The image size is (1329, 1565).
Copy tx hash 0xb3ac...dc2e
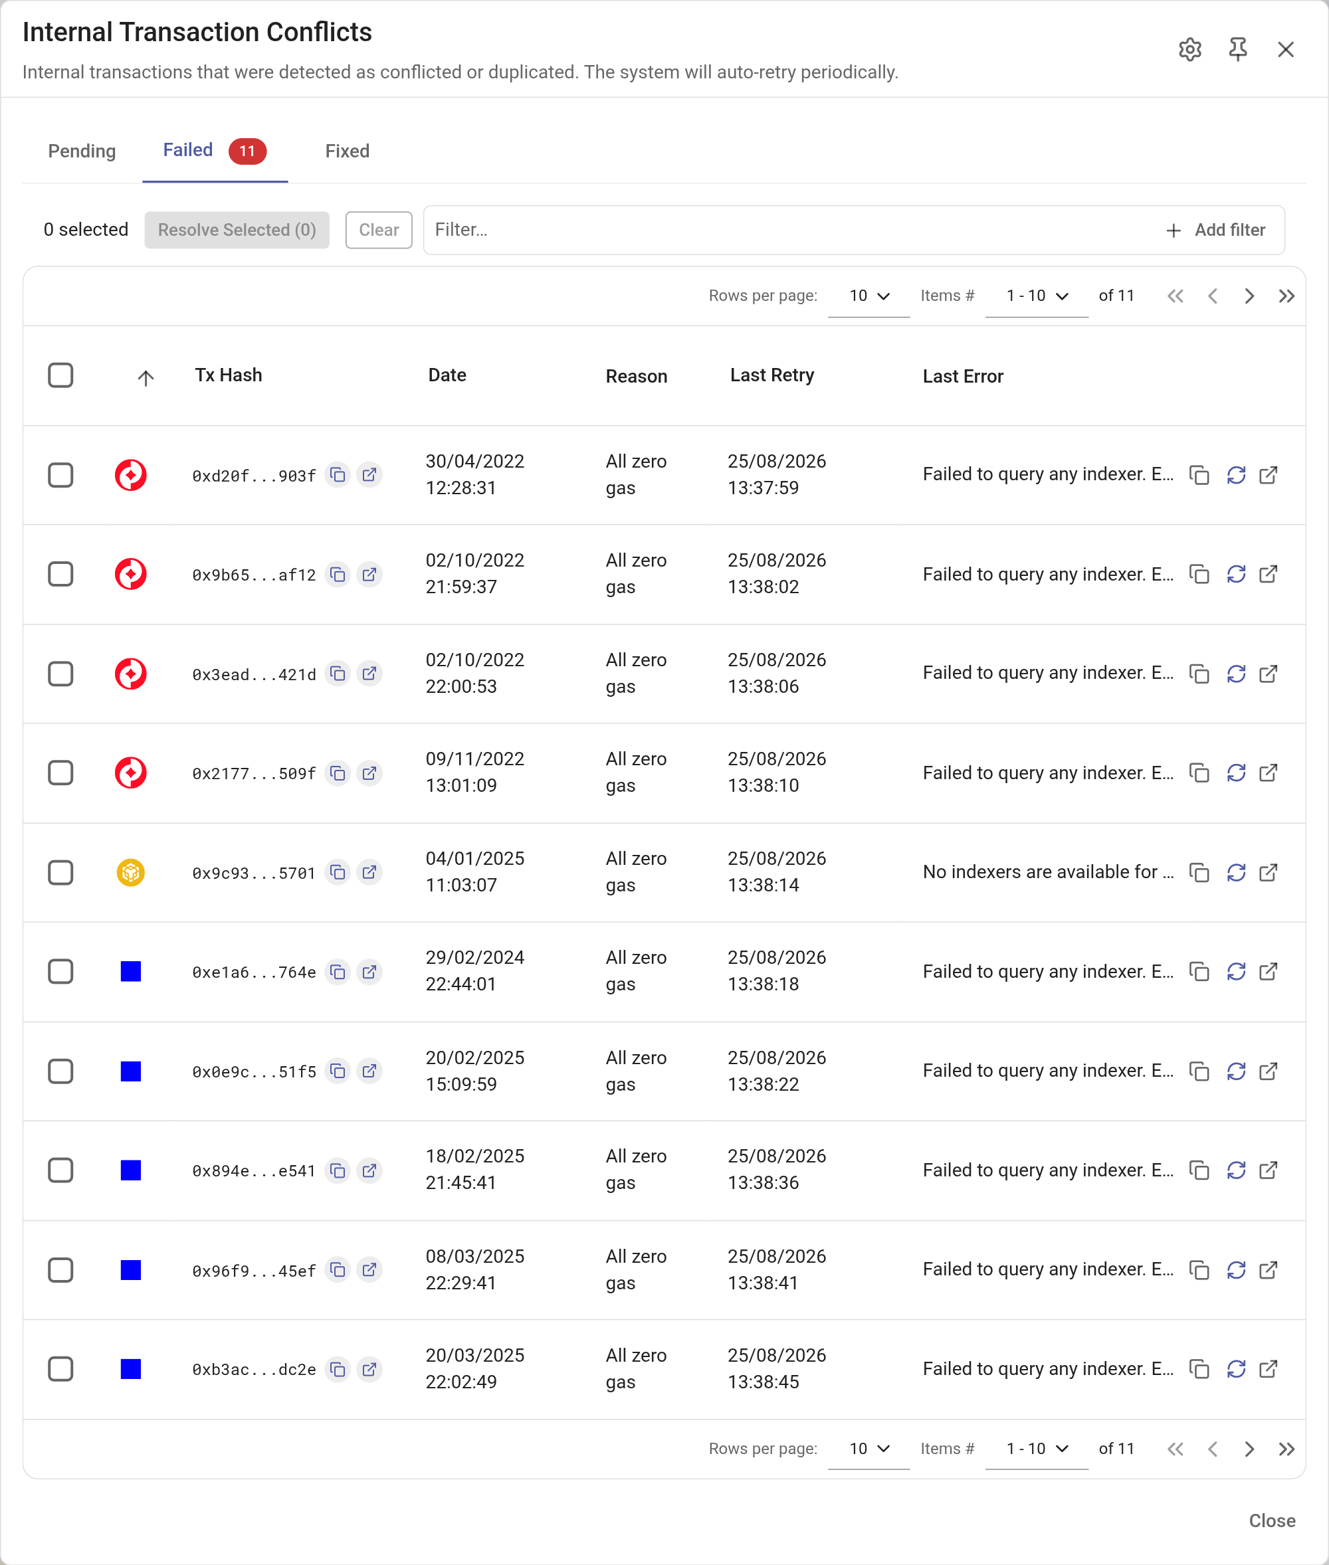point(338,1369)
